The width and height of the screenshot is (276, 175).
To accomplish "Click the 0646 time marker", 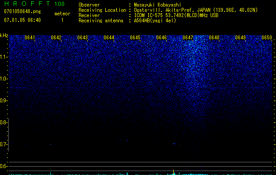I will click(x=161, y=38).
